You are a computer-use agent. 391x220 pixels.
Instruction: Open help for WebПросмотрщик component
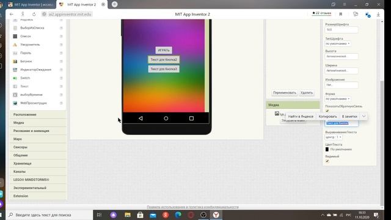pyautogui.click(x=61, y=103)
